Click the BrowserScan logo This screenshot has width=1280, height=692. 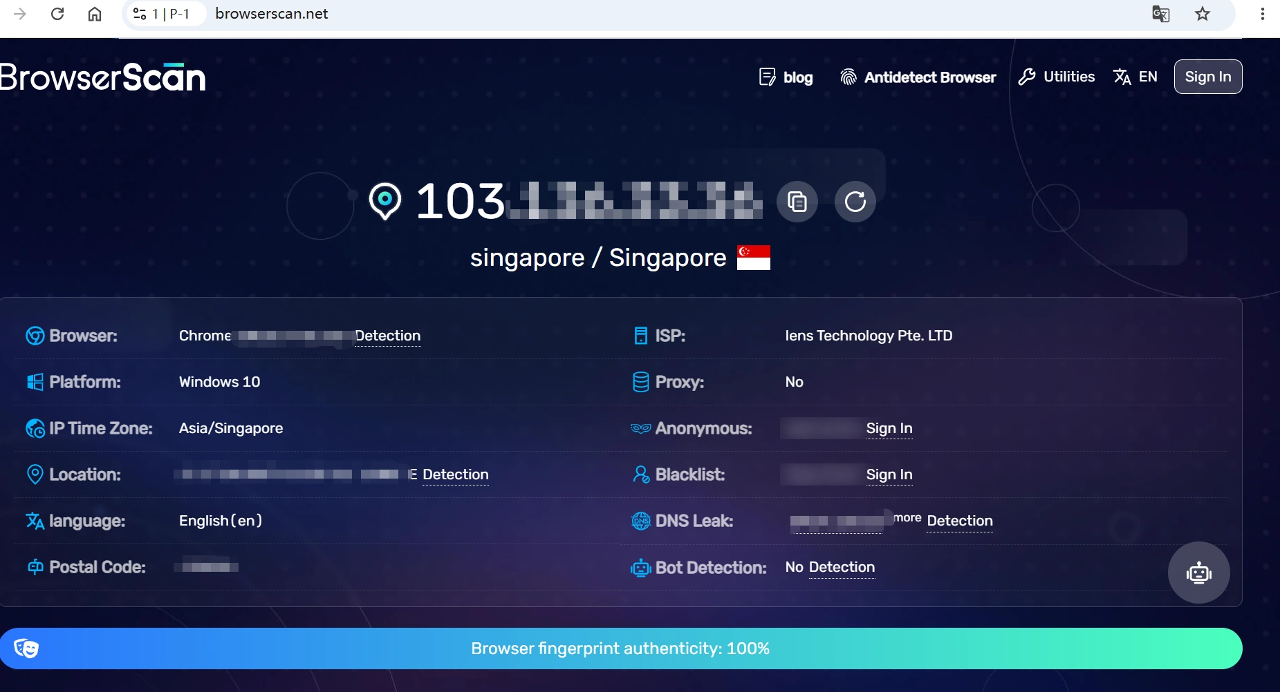pyautogui.click(x=102, y=77)
